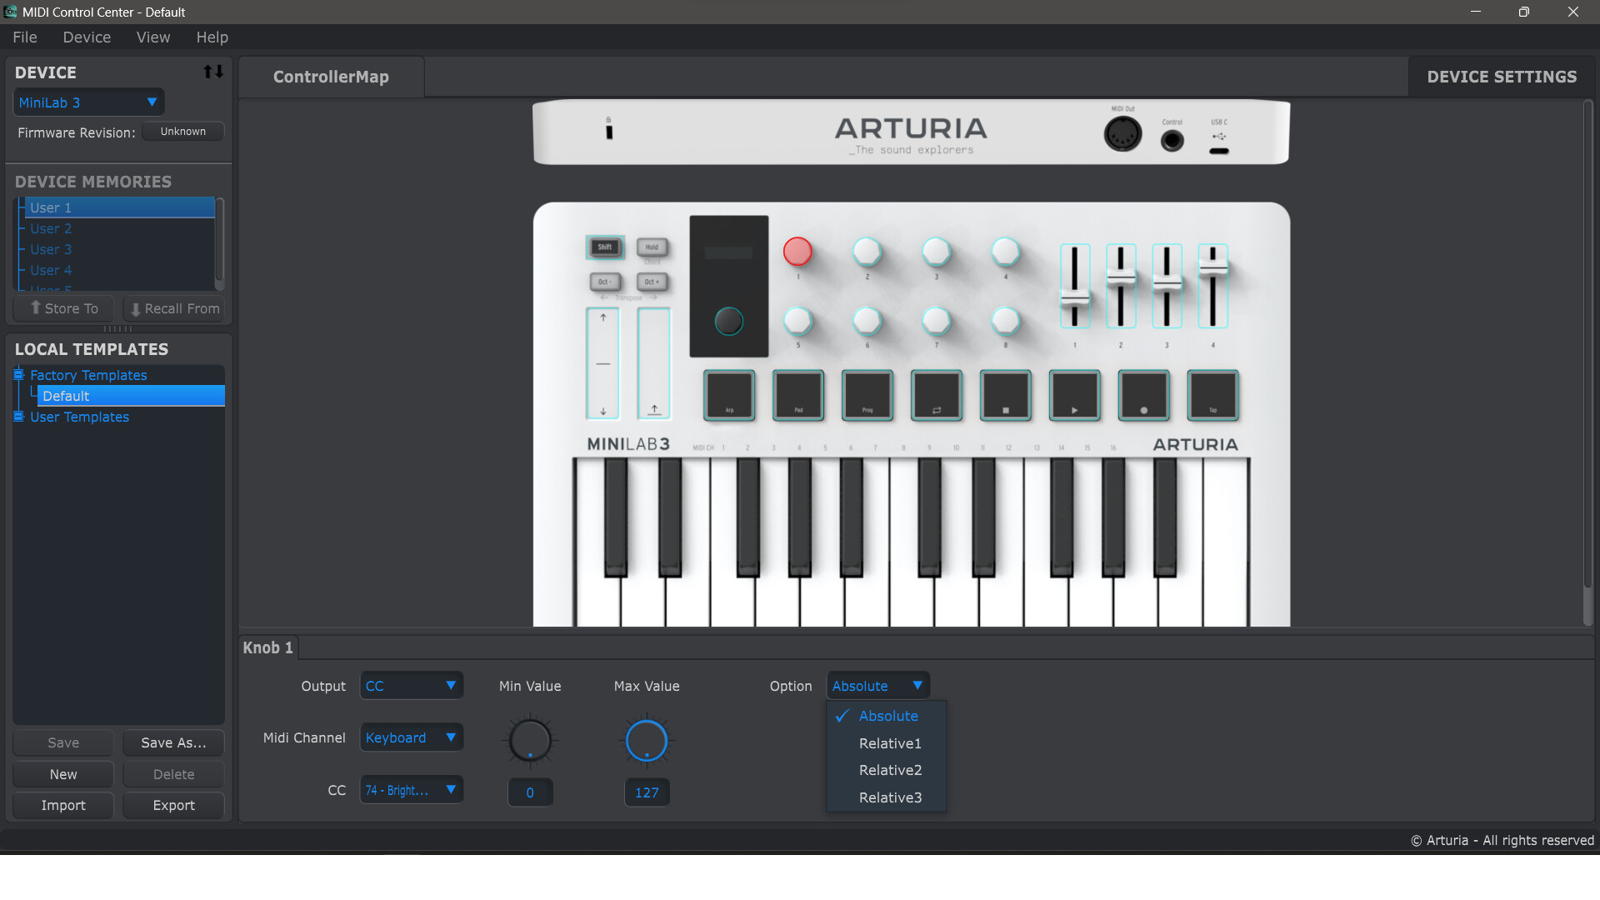Image resolution: width=1600 pixels, height=900 pixels.
Task: Select the Play pad
Action: coord(1075,395)
